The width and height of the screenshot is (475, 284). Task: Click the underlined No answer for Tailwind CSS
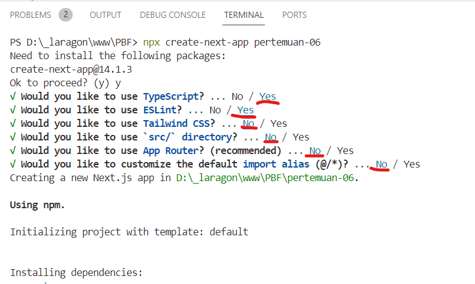[x=249, y=124]
